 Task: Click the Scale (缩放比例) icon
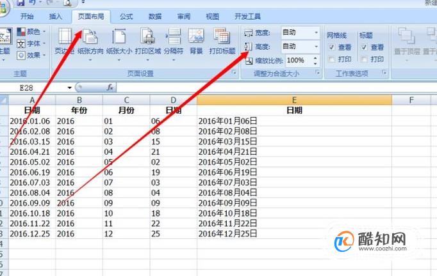pos(249,60)
